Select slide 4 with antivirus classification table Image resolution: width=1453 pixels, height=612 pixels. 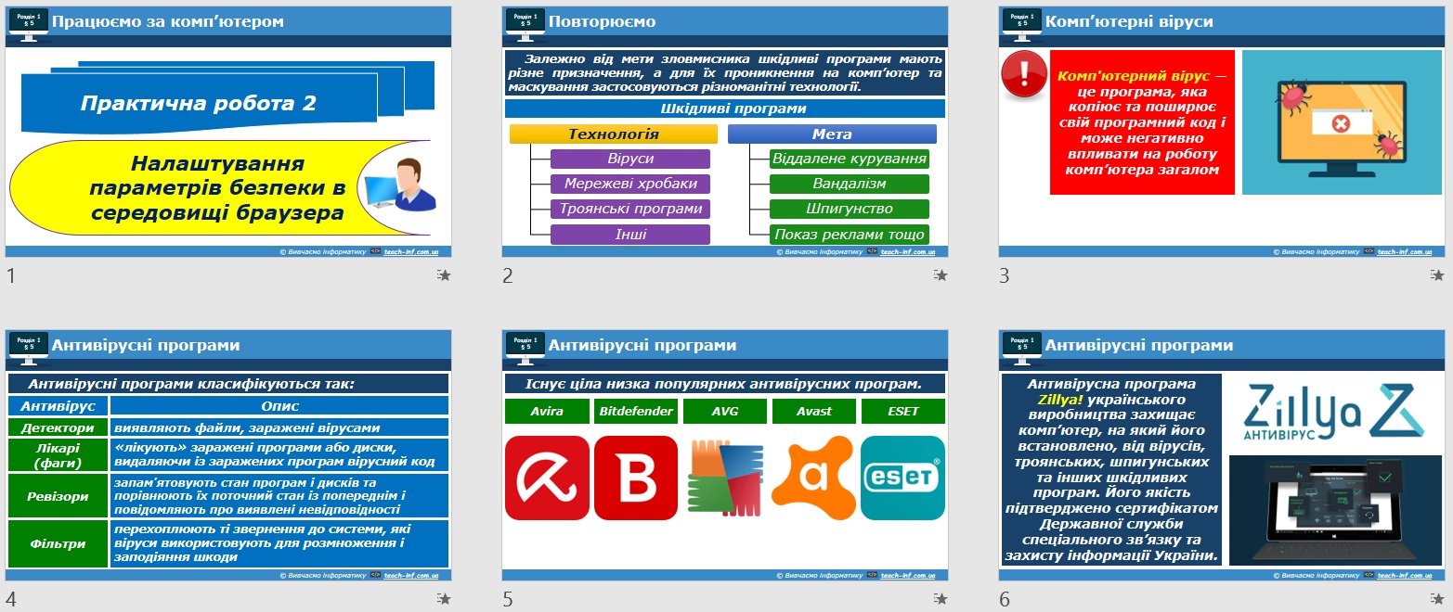click(x=228, y=455)
